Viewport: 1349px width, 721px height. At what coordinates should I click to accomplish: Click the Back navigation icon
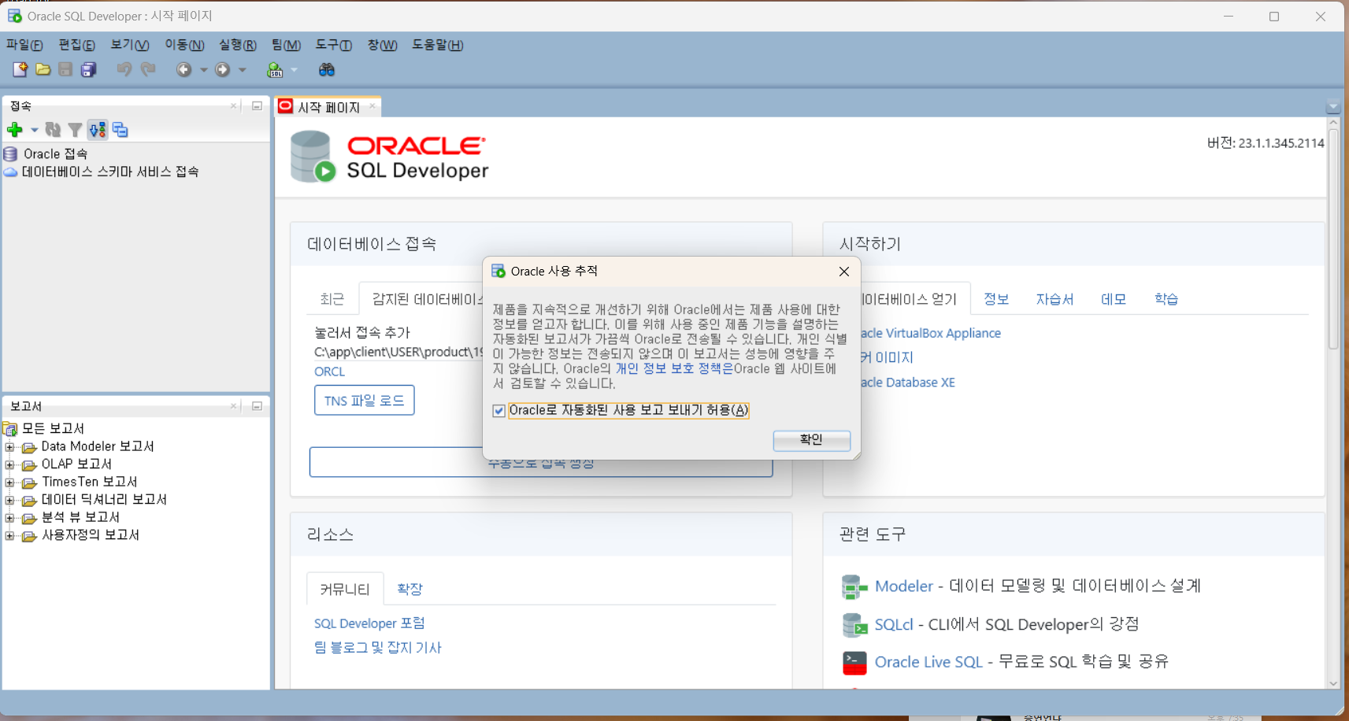click(183, 69)
